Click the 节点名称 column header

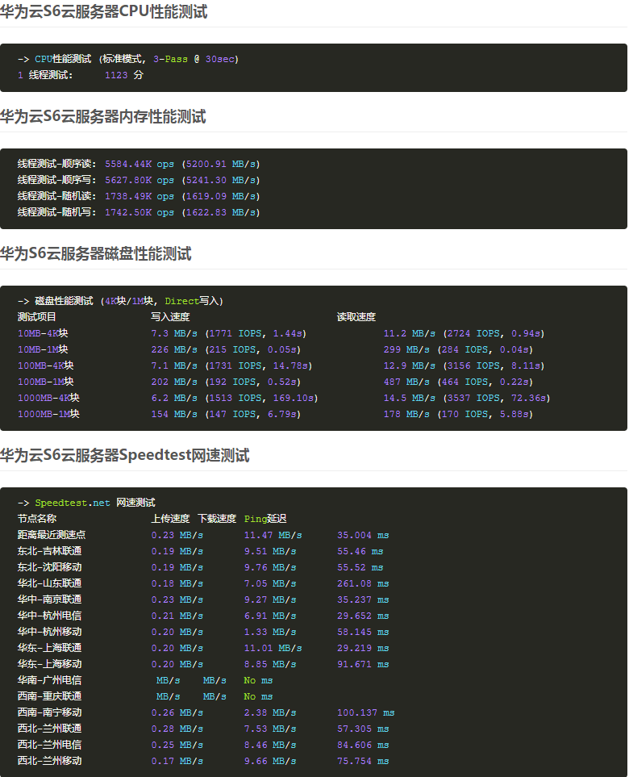[36, 518]
